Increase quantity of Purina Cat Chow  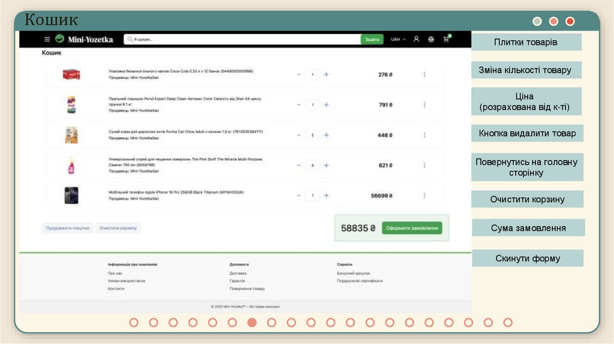pyautogui.click(x=326, y=135)
